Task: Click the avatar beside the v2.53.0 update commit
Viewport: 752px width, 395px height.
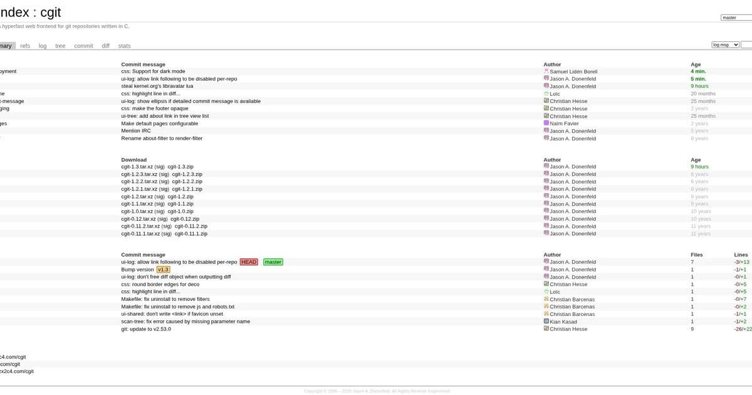Action: coord(546,329)
